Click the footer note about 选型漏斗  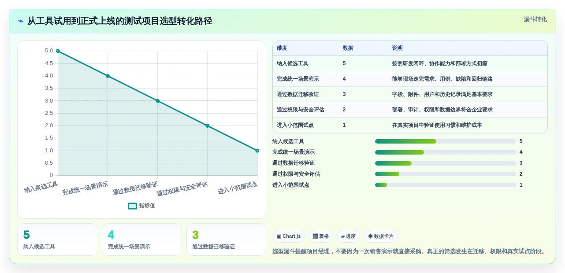(410, 251)
